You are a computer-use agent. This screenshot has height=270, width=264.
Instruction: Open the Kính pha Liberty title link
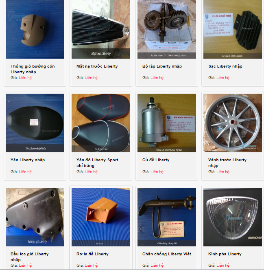225,254
